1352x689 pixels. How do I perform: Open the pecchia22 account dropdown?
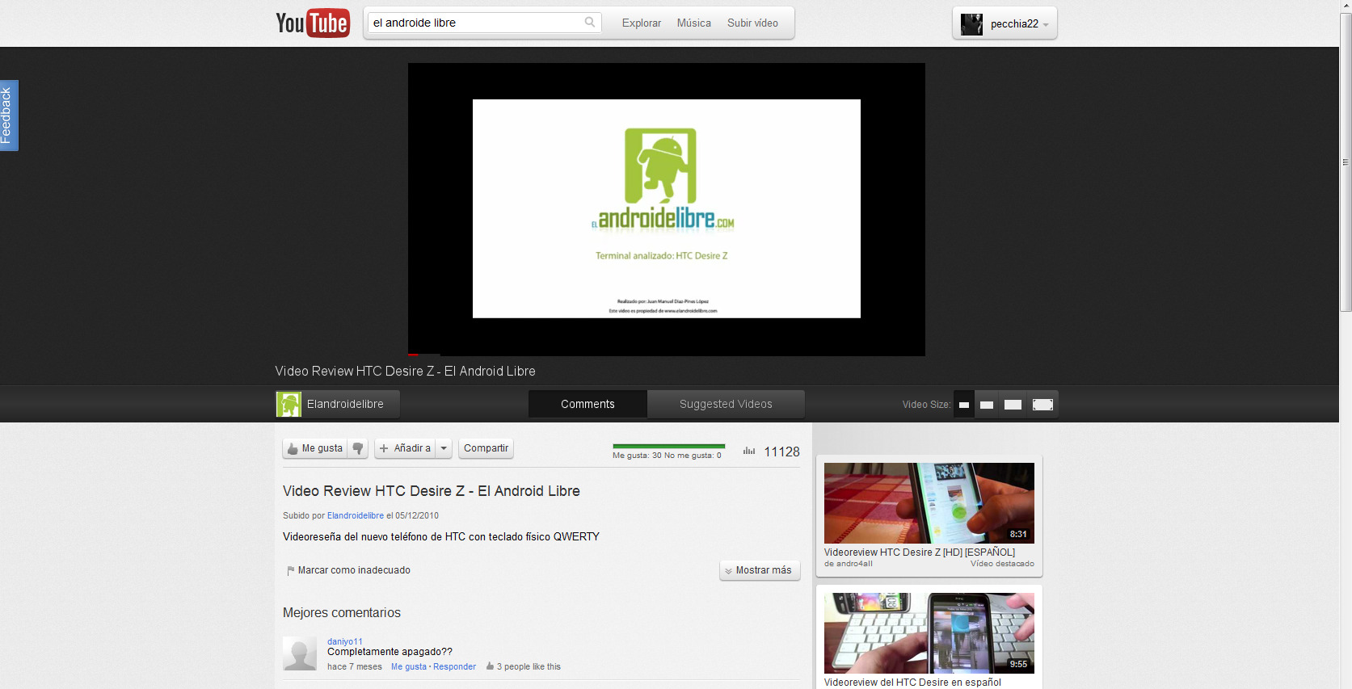tap(1046, 25)
